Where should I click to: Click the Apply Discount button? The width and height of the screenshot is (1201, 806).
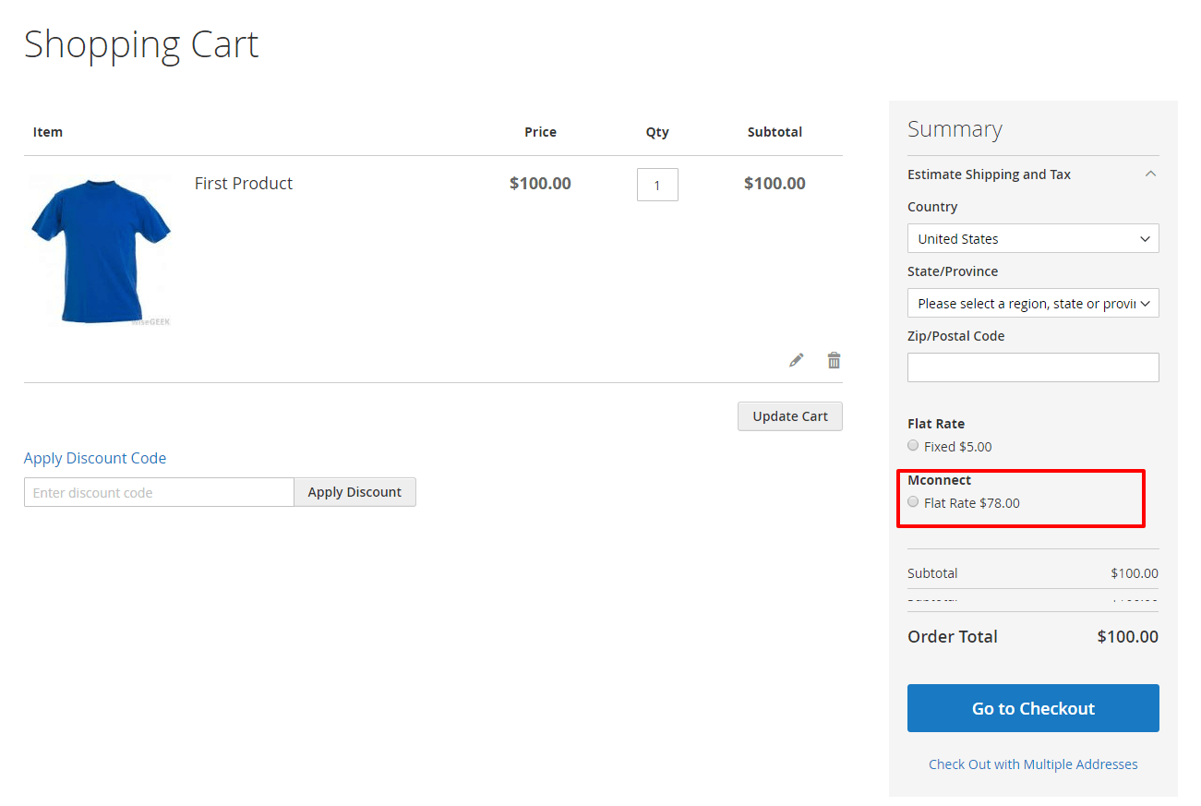[x=354, y=492]
